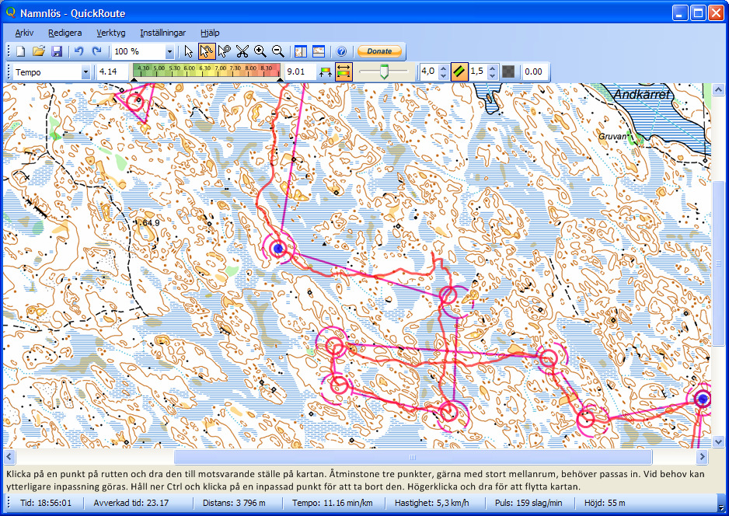Open the Inställningar menu

[162, 33]
